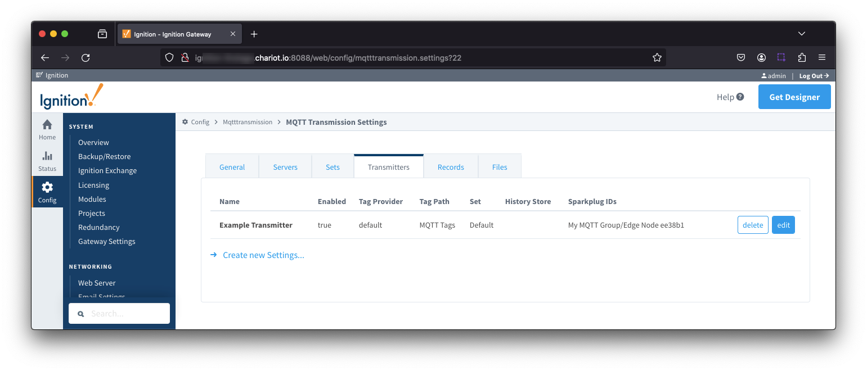Open the Pocket save icon
This screenshot has height=371, width=867.
point(741,57)
